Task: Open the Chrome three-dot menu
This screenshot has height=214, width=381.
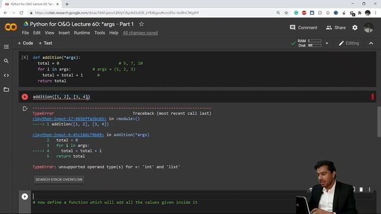Action: click(376, 13)
